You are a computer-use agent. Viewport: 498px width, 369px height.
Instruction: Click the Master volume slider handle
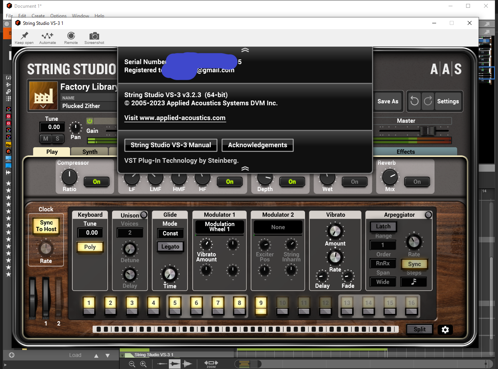(x=428, y=131)
